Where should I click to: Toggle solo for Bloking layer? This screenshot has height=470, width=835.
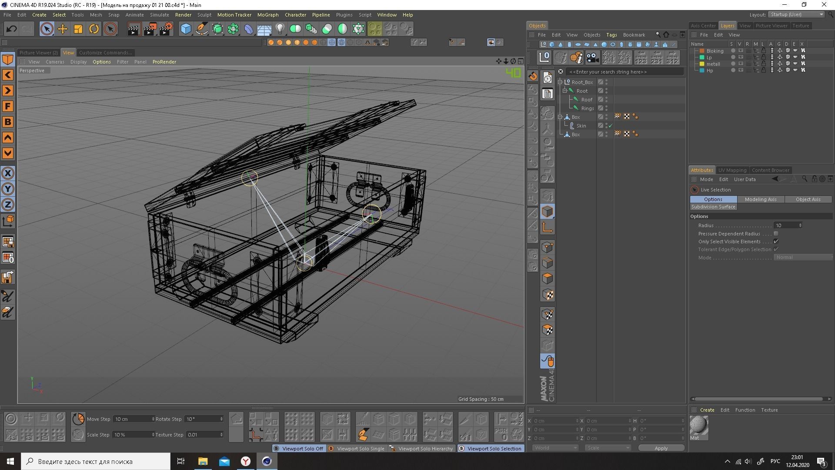coord(733,51)
